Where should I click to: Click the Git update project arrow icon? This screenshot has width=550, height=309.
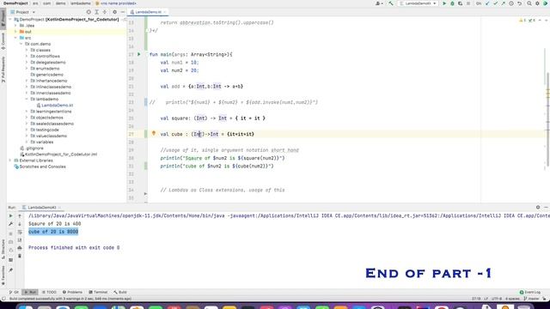pos(487,3)
